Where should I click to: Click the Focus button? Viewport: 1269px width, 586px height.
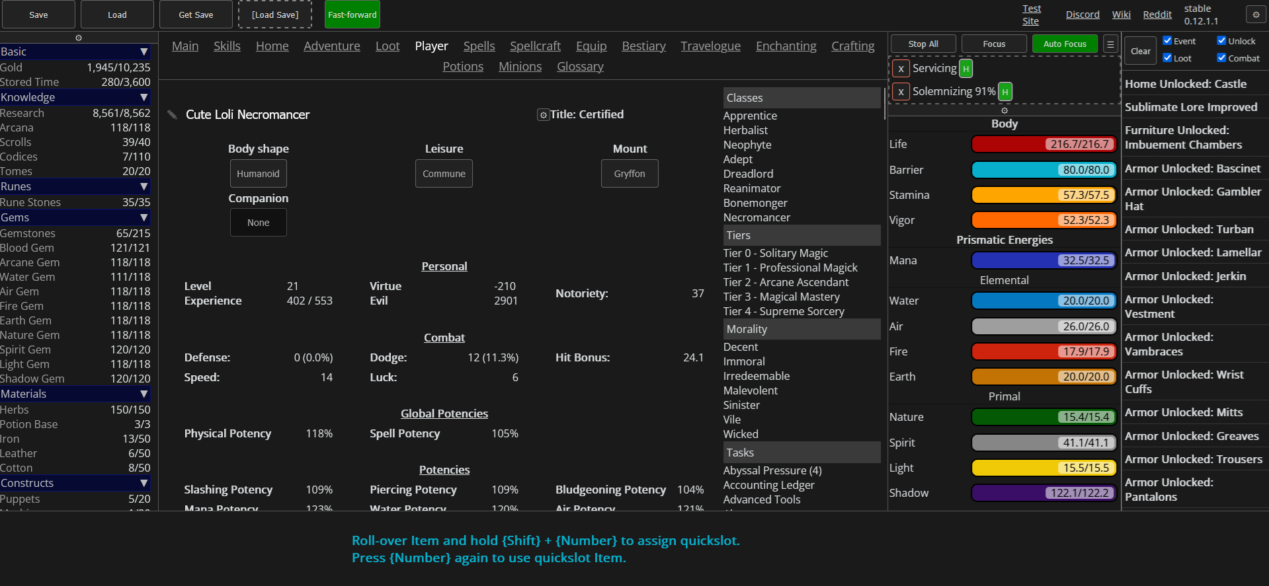pos(994,44)
